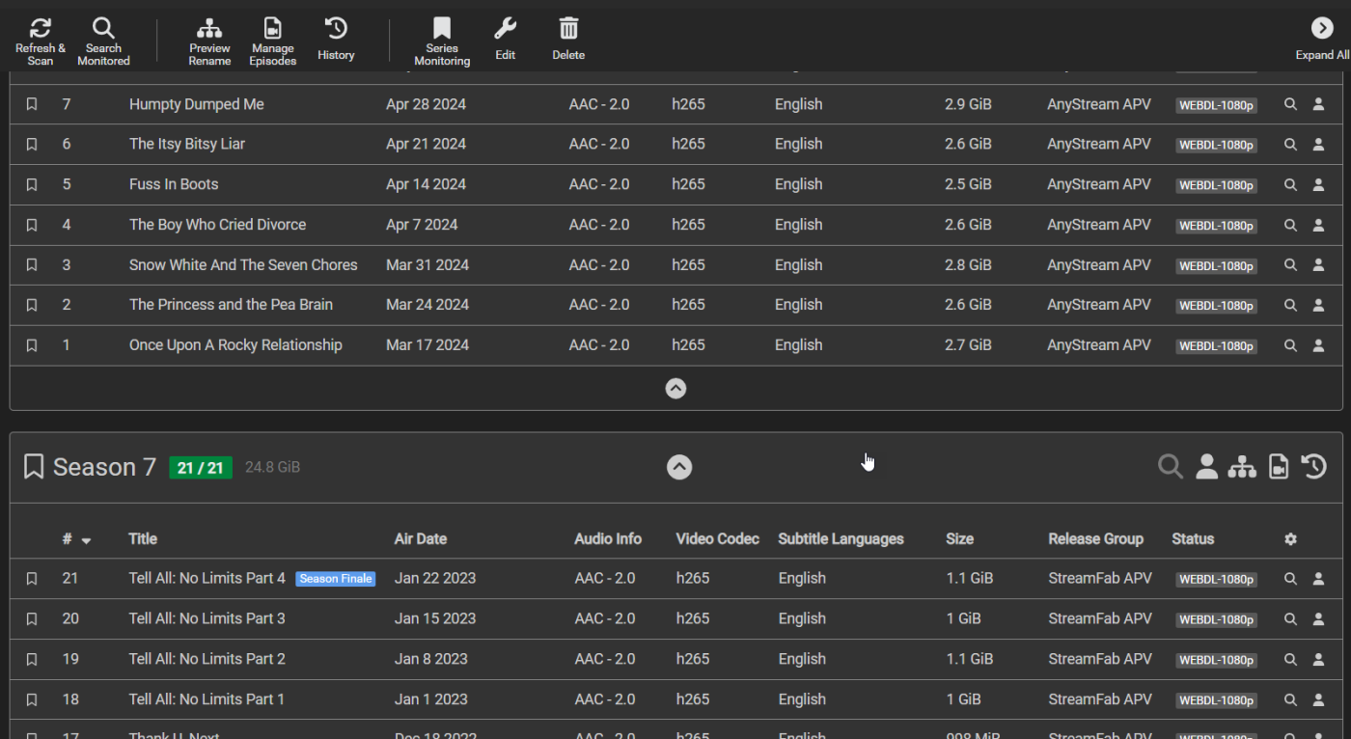Open Tell All: No Limits Part 4 details

pos(207,579)
